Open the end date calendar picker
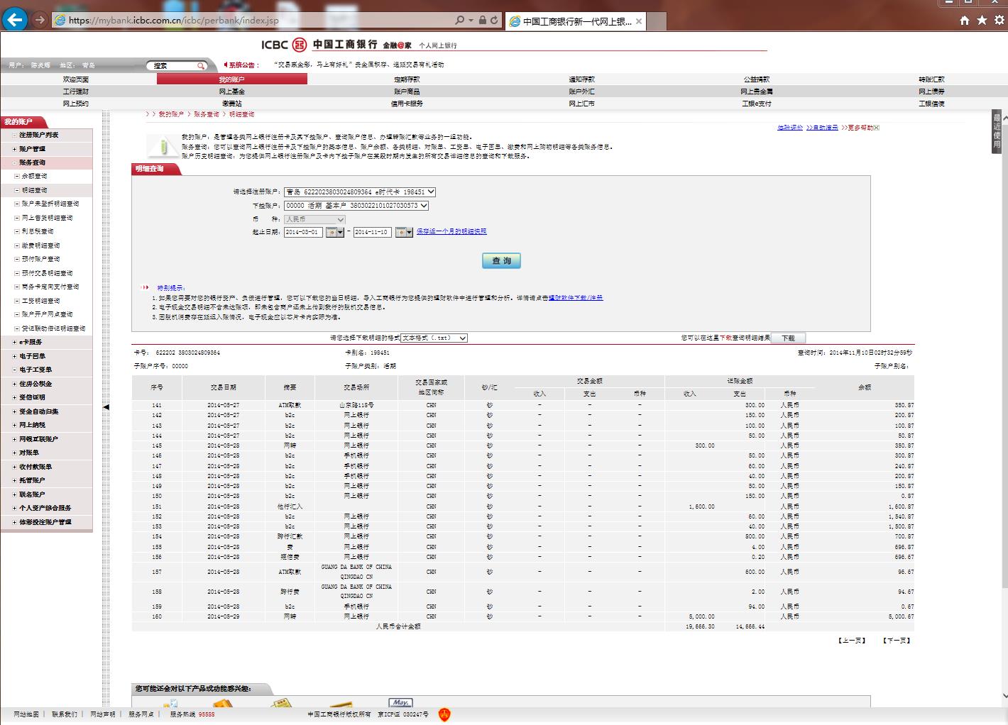1008x725 pixels. click(403, 233)
